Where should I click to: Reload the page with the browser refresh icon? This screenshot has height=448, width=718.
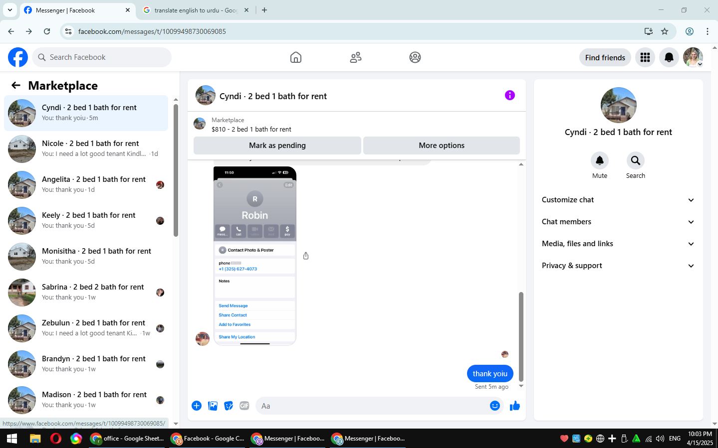point(47,31)
